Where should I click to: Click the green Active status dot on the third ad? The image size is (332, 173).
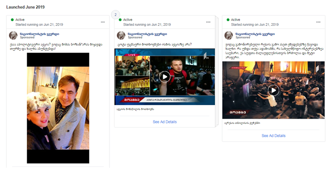click(228, 20)
